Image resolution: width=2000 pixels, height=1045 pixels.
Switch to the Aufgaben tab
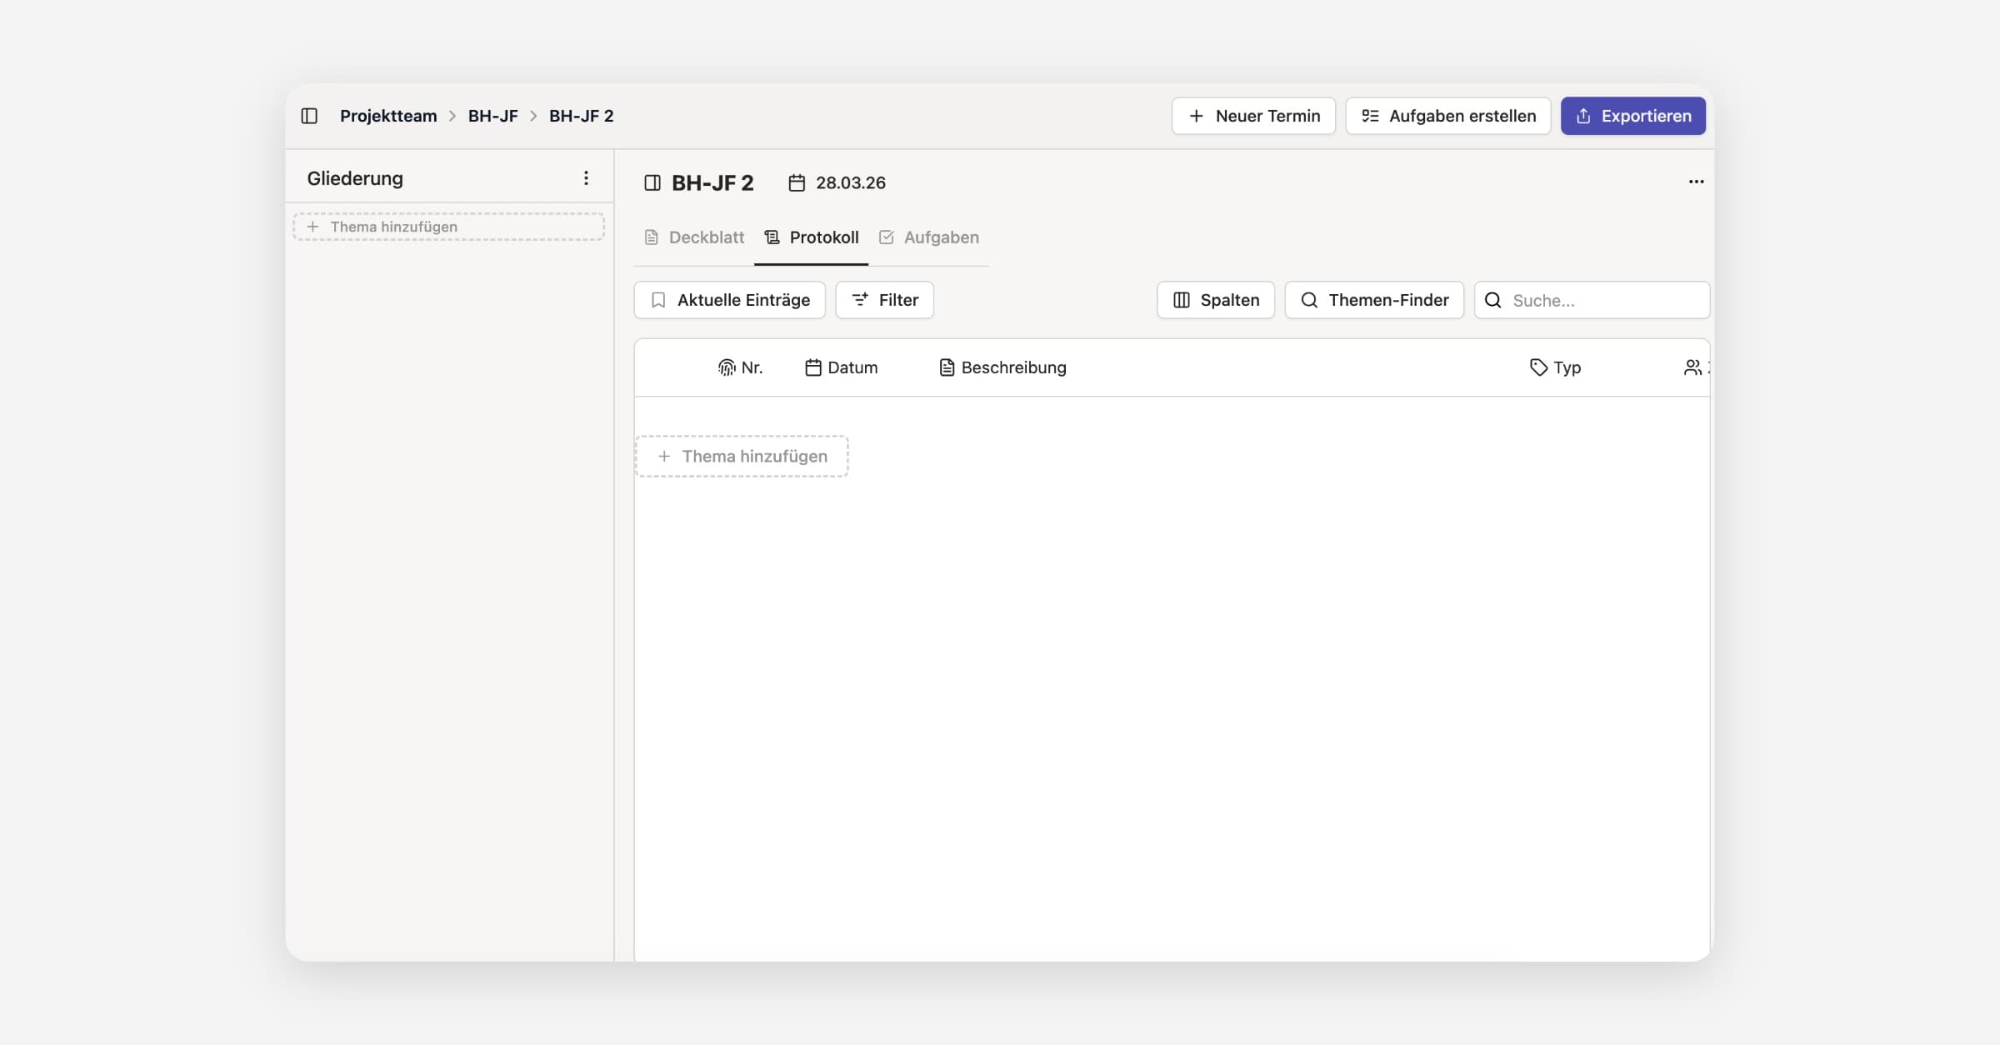tap(929, 237)
